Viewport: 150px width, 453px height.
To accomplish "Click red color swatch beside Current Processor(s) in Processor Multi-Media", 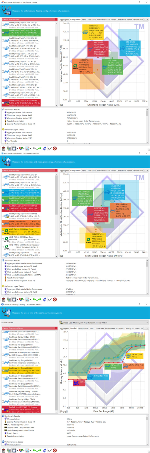I will coord(56,170).
